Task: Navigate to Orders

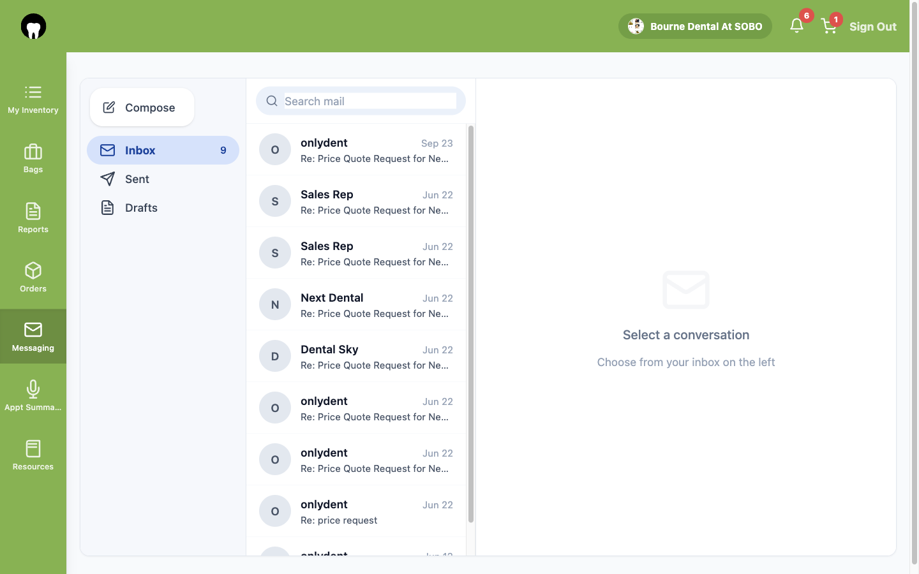Action: point(33,277)
